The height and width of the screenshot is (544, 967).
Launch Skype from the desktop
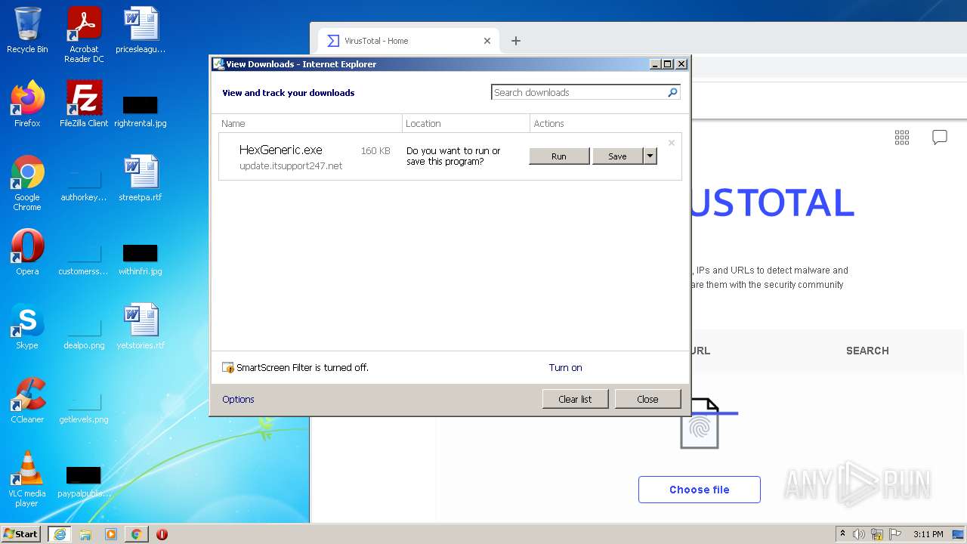pyautogui.click(x=27, y=326)
